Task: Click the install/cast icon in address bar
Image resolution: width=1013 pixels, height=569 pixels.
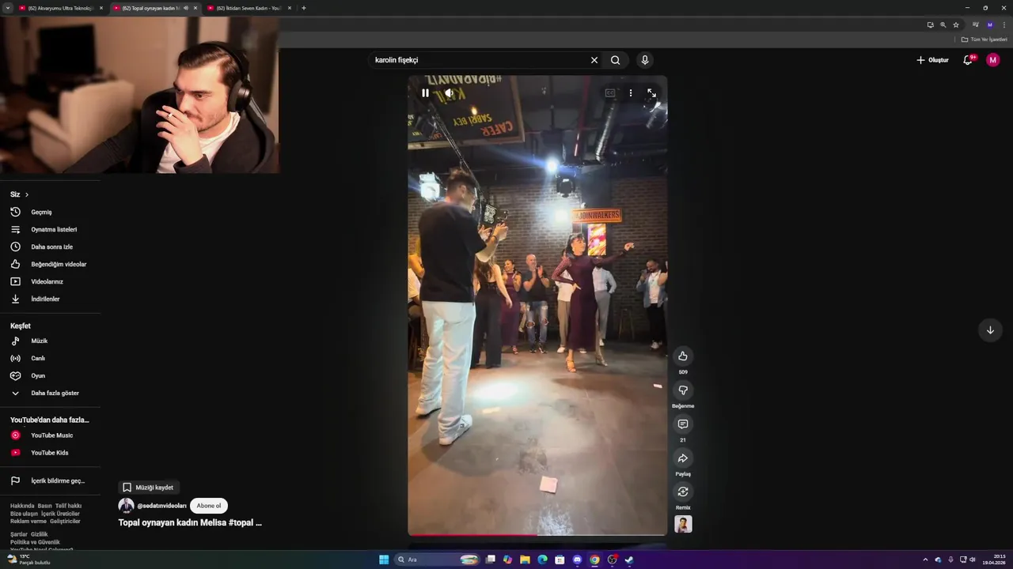Action: point(931,24)
